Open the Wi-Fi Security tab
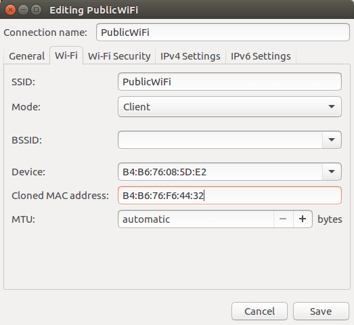The height and width of the screenshot is (325, 354). [x=119, y=56]
